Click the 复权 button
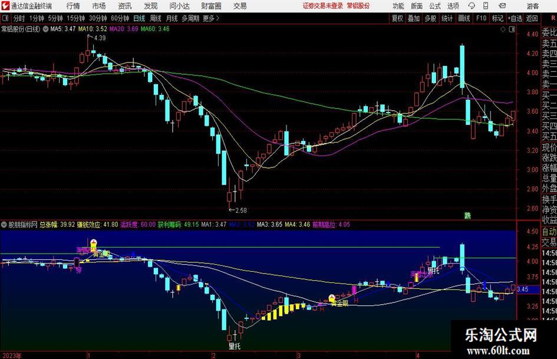This screenshot has height=359, width=557. [x=397, y=18]
